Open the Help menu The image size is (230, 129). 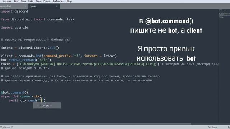69,1
